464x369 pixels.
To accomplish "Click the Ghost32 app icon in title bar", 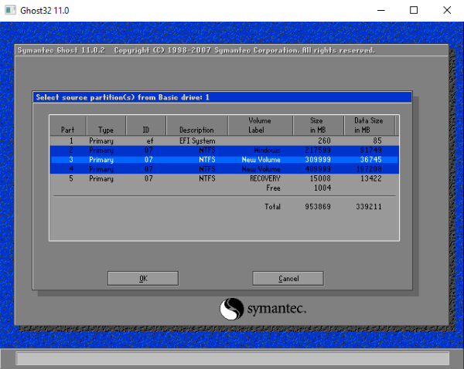I will pos(10,10).
